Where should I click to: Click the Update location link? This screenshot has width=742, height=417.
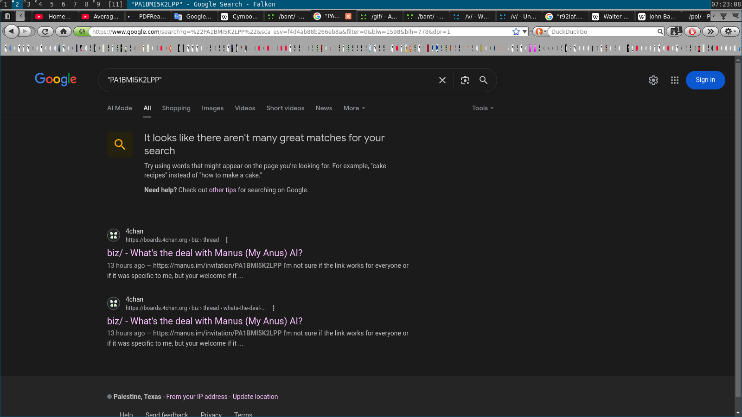pos(255,397)
